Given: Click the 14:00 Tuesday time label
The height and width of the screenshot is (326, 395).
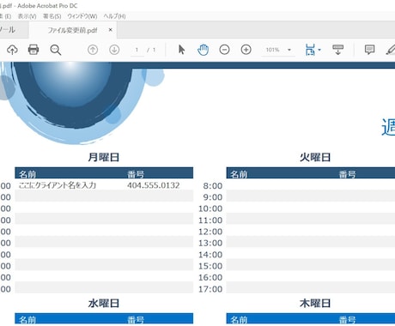Looking at the screenshot, I should tap(210, 255).
